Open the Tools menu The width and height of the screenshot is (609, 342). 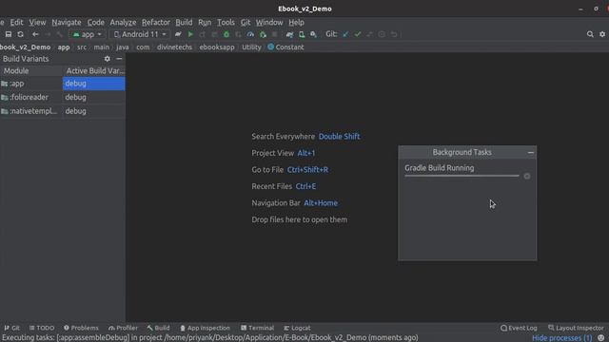[x=226, y=23]
